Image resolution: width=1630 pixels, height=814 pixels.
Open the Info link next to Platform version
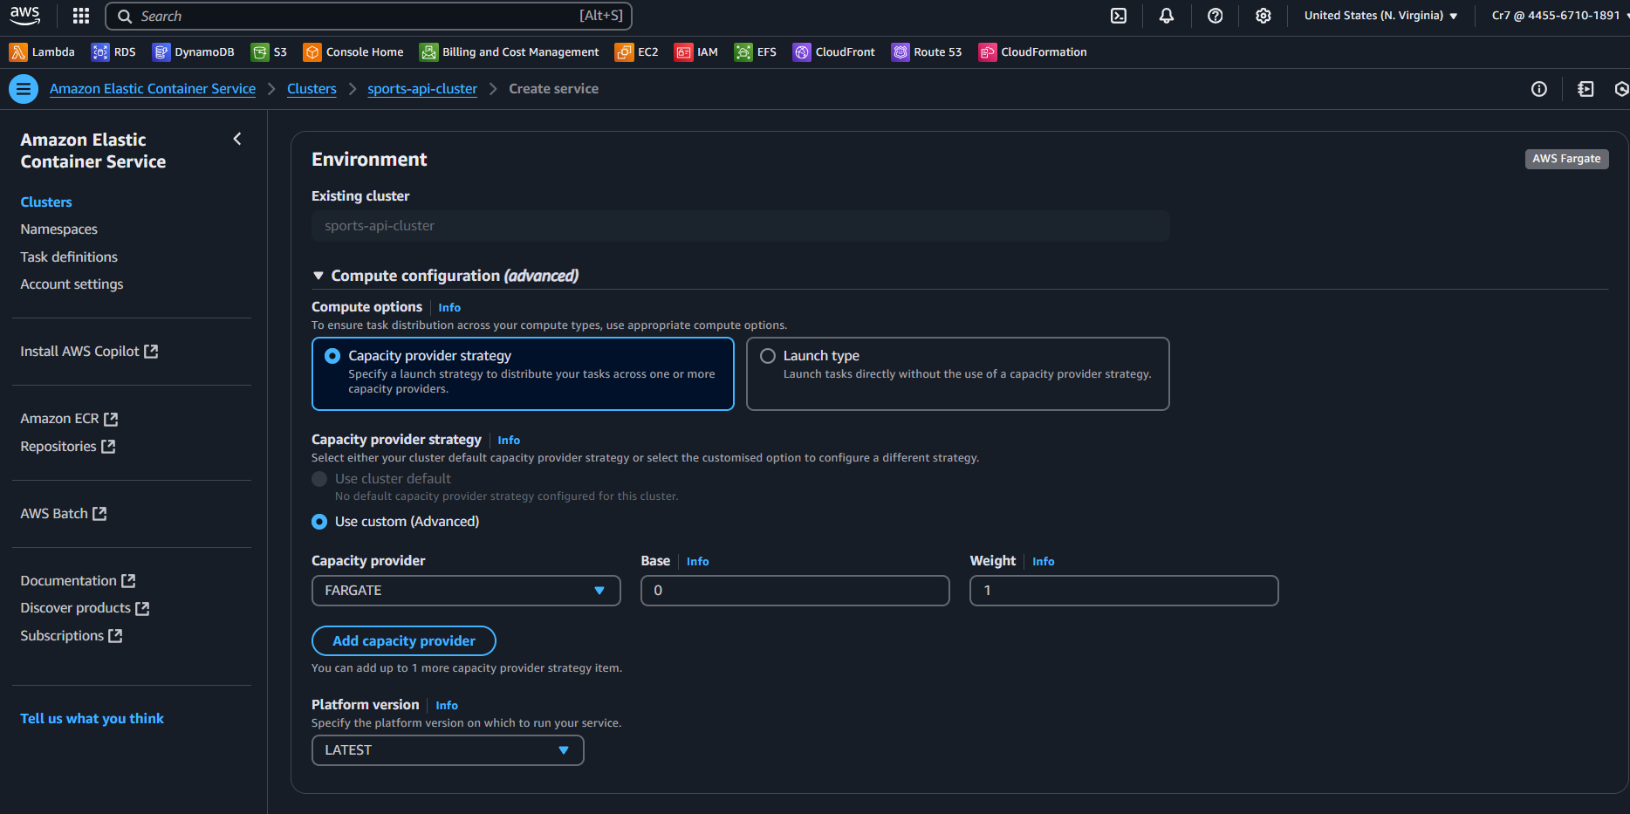click(447, 706)
